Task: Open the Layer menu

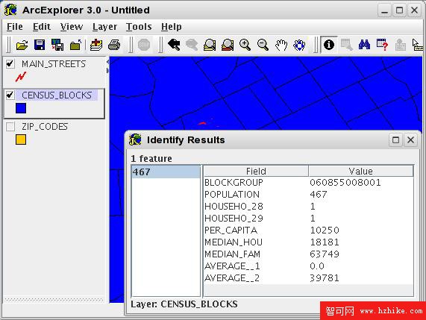Action: pos(104,27)
